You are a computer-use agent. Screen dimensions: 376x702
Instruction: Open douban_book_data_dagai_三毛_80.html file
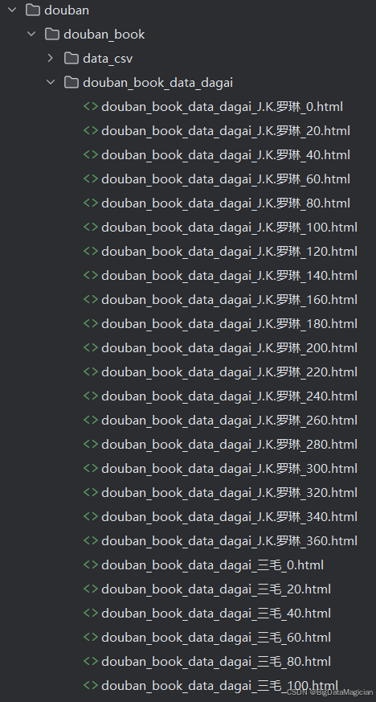216,662
